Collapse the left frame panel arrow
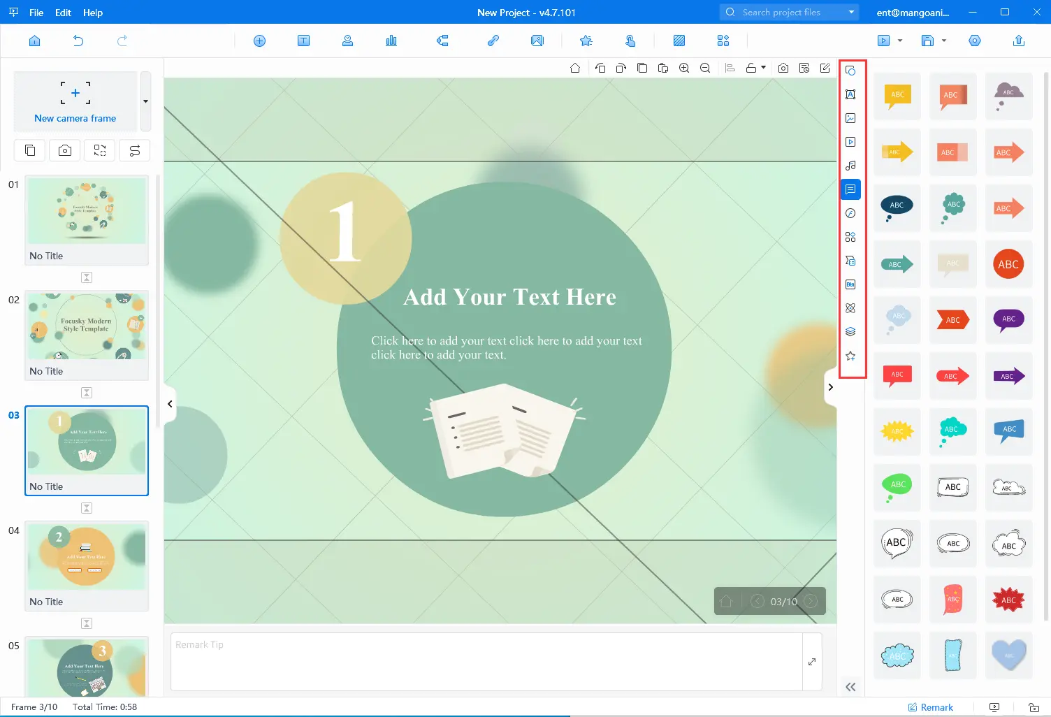Image resolution: width=1051 pixels, height=717 pixels. pos(170,404)
